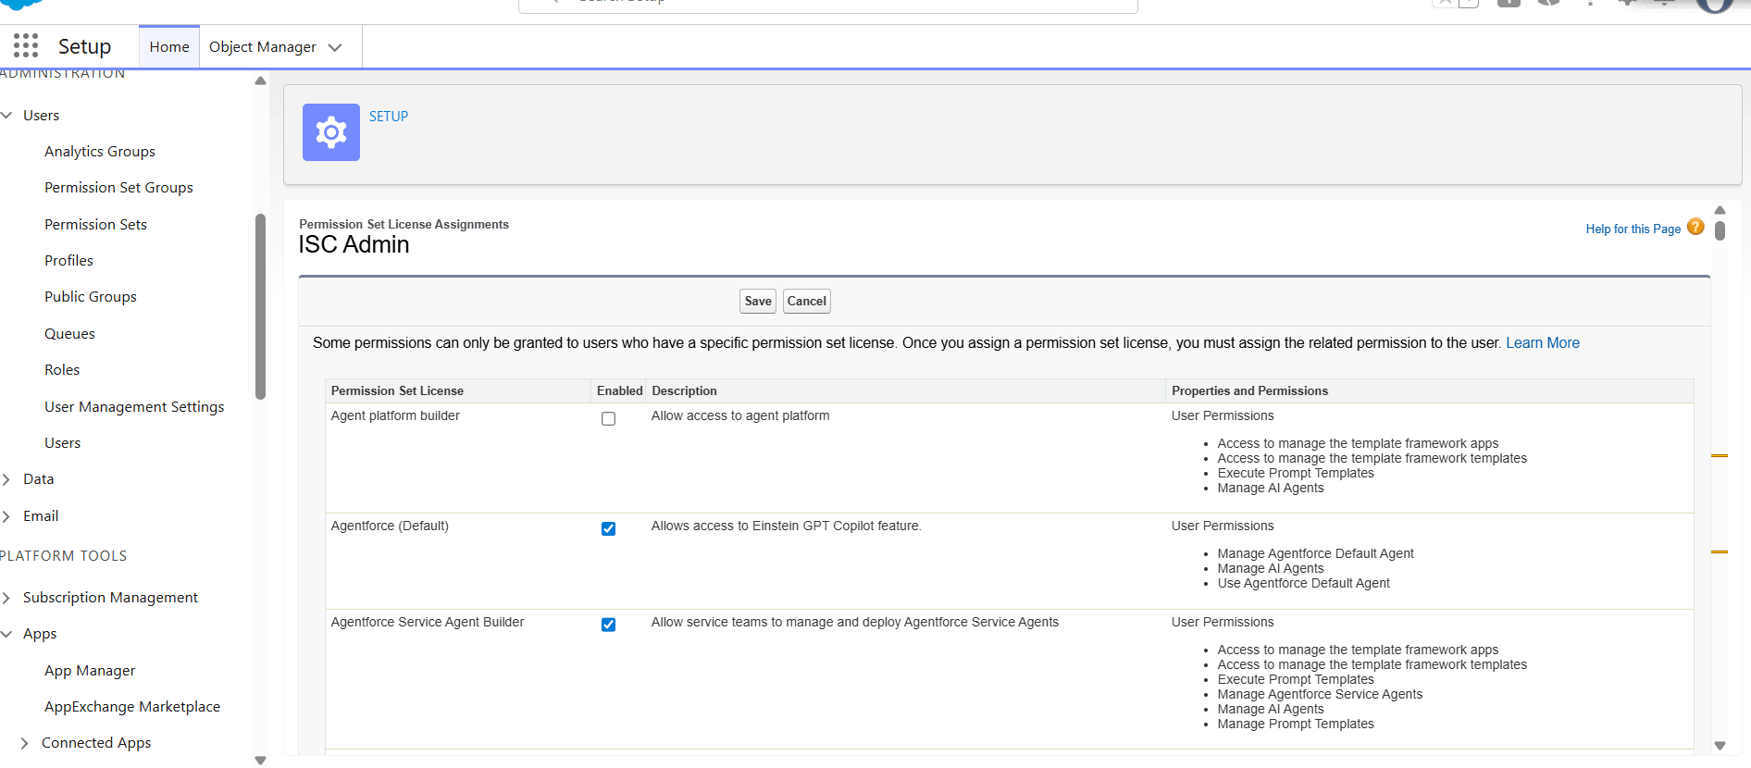Open Help for this Page link
This screenshot has height=768, width=1751.
click(x=1633, y=229)
